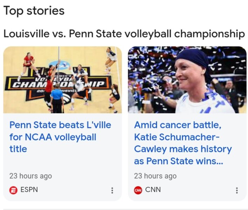The width and height of the screenshot is (248, 210).
Task: Open the volleyball match photo thumbnail
Action: point(63,80)
